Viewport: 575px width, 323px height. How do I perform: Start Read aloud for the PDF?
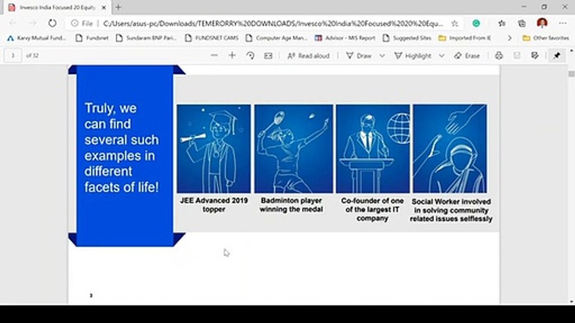click(x=308, y=56)
